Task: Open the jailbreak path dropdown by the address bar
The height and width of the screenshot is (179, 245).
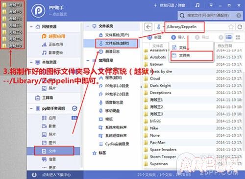Action: [160, 27]
